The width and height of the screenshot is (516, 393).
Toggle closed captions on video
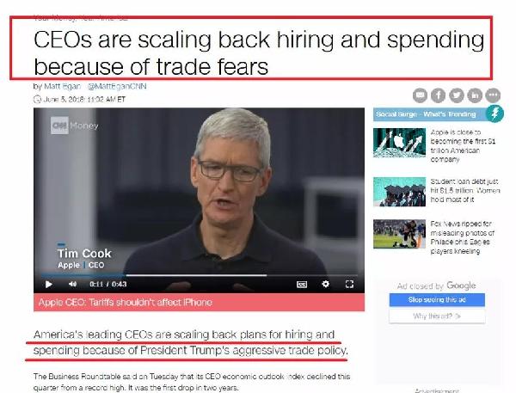click(302, 285)
